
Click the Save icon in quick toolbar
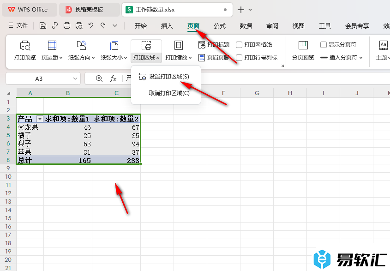(43, 25)
